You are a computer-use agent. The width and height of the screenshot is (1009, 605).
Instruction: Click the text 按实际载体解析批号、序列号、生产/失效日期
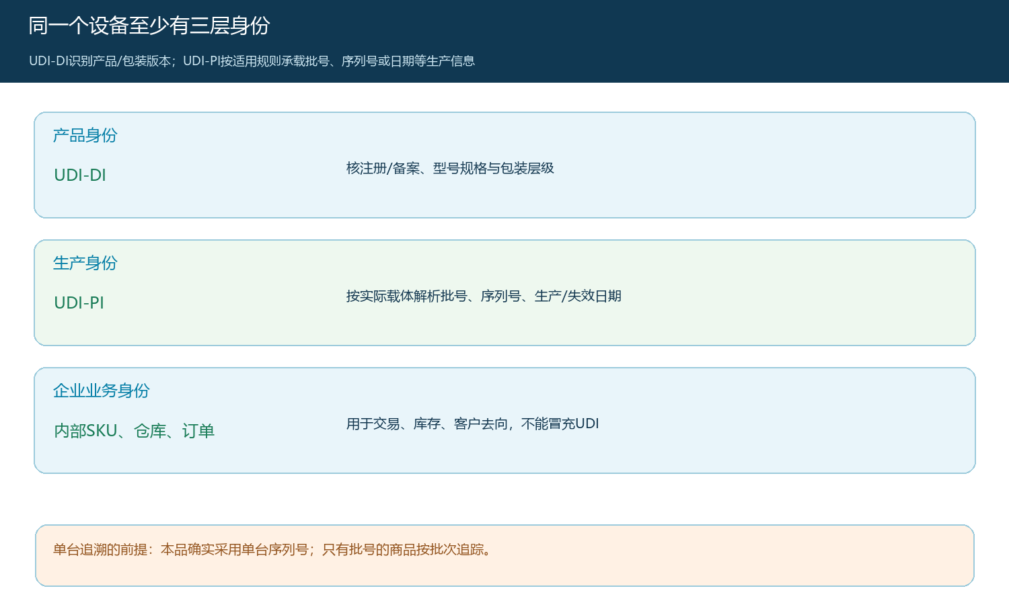484,296
